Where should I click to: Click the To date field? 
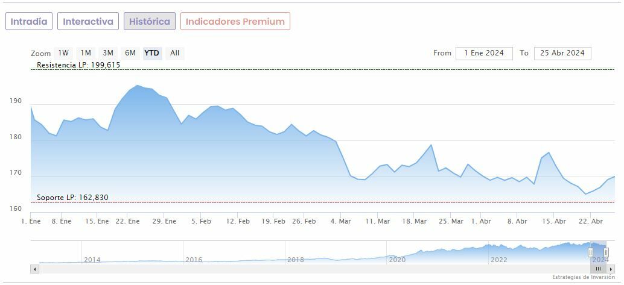(x=562, y=53)
